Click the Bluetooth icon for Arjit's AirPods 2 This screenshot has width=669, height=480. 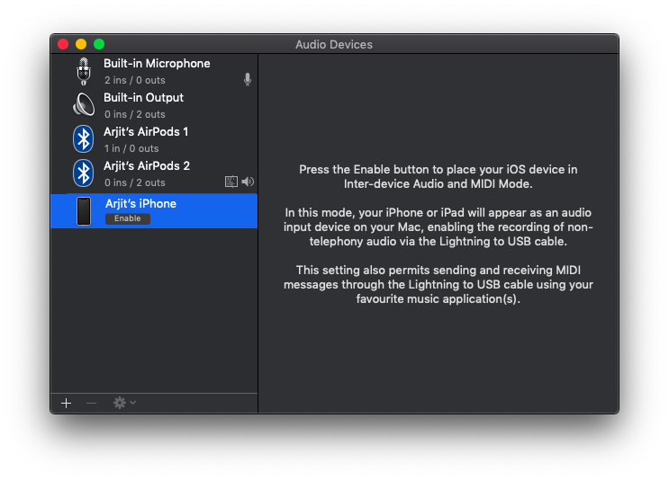[83, 173]
